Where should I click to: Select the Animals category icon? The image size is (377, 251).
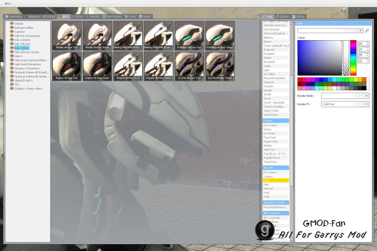11,24
